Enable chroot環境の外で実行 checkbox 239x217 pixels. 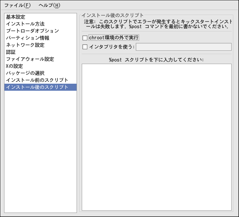click(x=85, y=38)
